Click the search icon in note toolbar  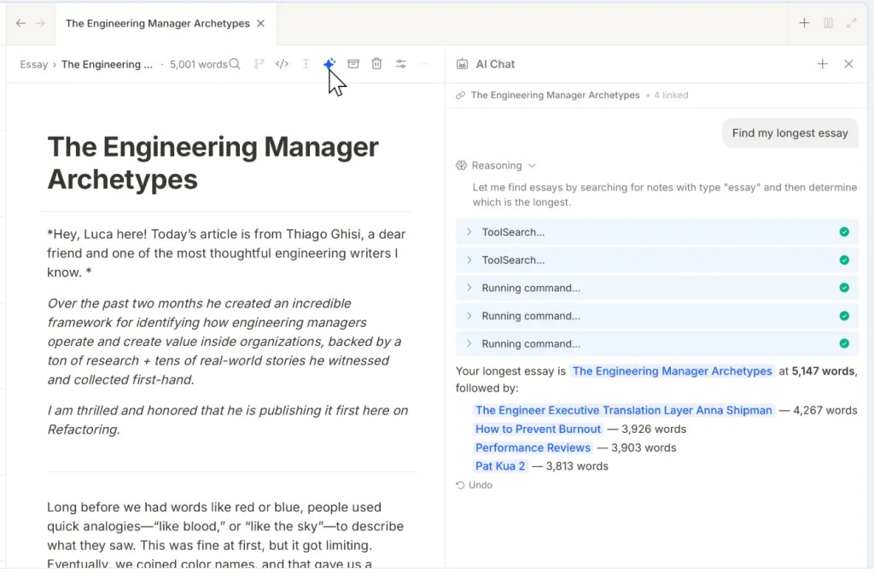coord(235,64)
